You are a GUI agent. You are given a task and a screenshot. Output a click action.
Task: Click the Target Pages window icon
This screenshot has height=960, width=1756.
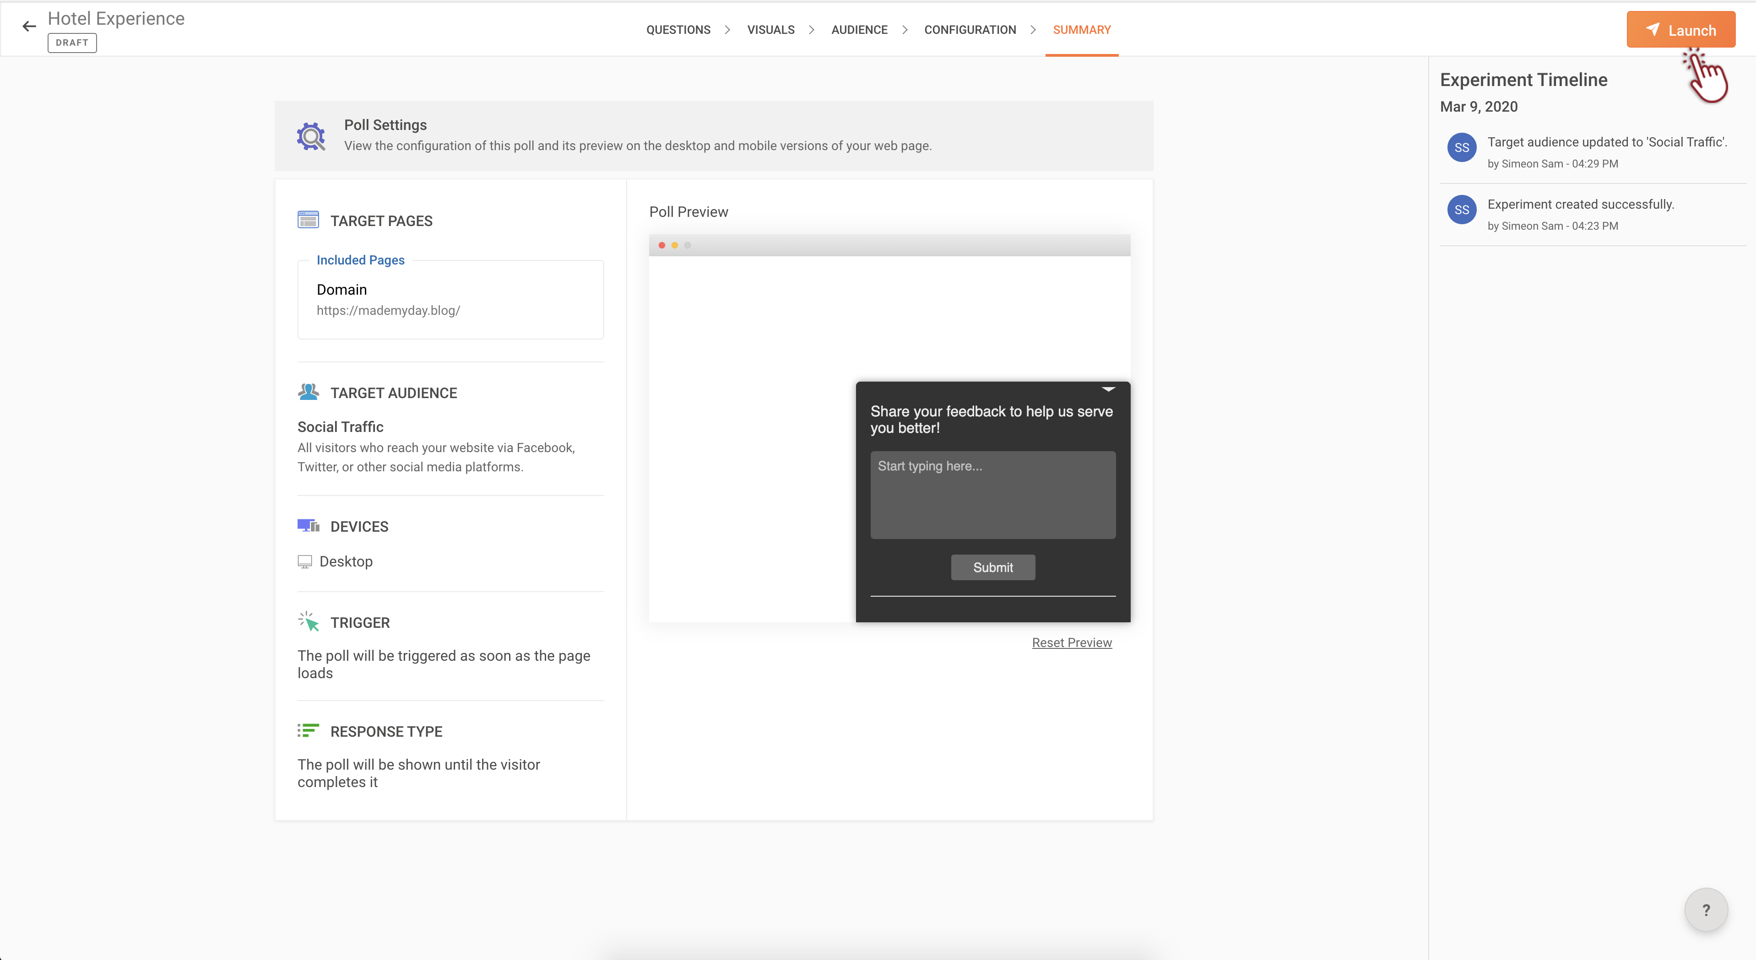click(x=308, y=220)
